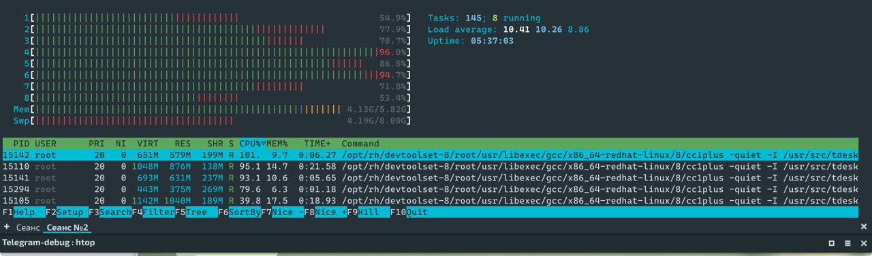The image size is (872, 256).
Task: Click the Telegram-debug : htop window title
Action: click(48, 242)
